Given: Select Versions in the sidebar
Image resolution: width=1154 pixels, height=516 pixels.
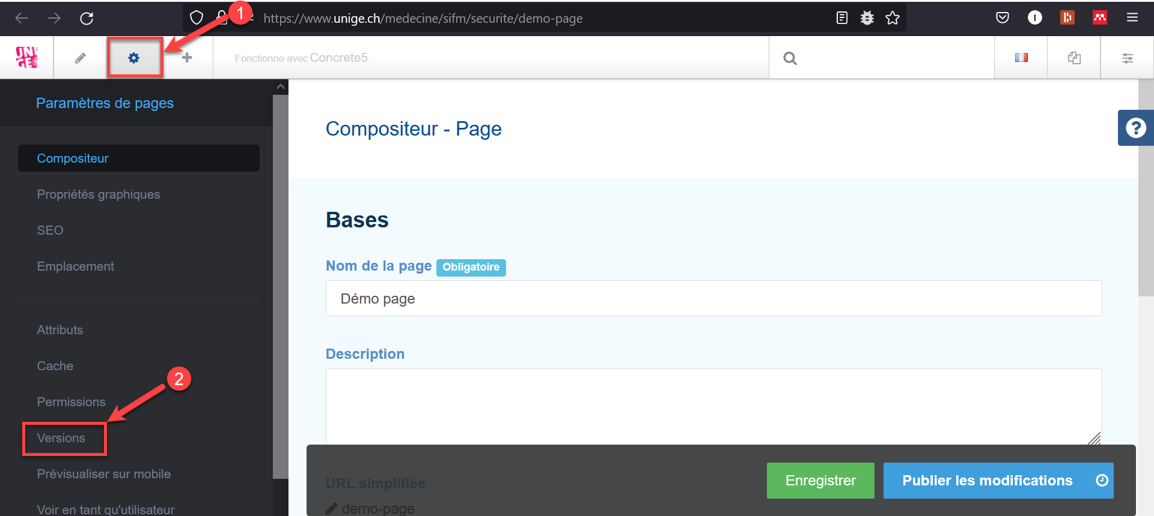Looking at the screenshot, I should (61, 438).
